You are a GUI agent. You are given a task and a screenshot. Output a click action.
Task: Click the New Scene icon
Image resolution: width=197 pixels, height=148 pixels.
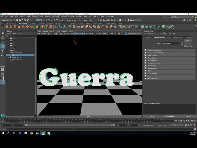point(17,20)
